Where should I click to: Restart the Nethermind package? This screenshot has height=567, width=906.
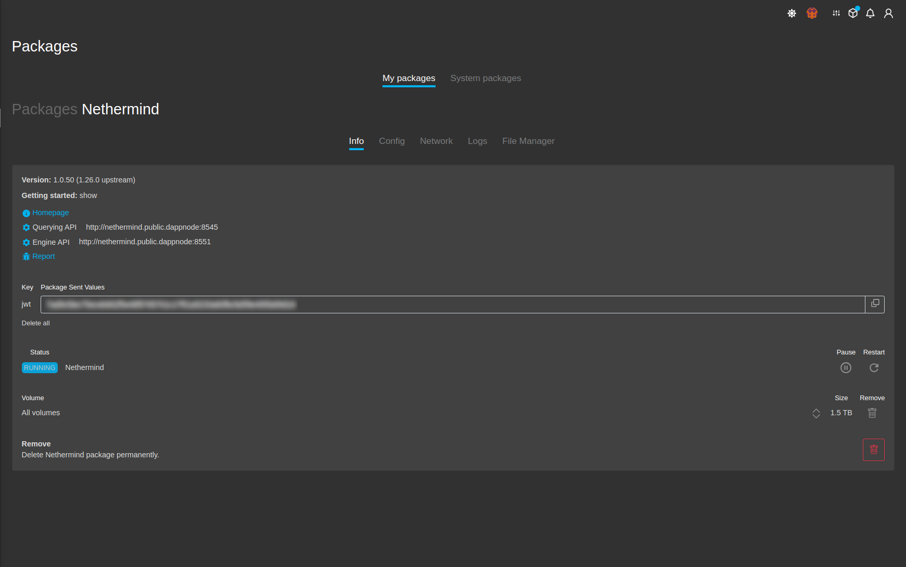pos(874,368)
